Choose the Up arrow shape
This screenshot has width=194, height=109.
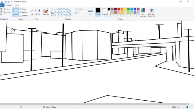(x=70, y=12)
